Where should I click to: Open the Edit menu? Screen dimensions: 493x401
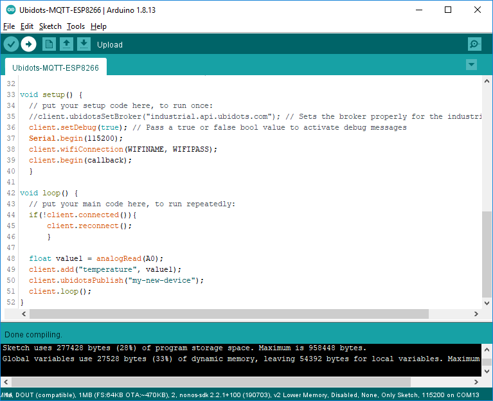(x=27, y=26)
